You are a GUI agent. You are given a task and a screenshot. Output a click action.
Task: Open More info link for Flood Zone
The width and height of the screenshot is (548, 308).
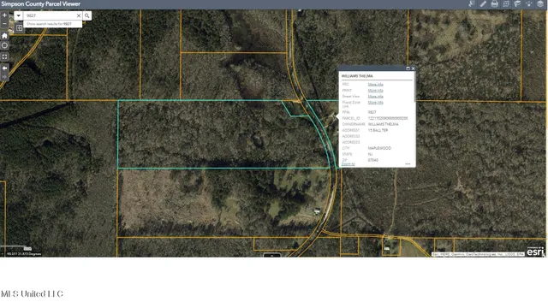[375, 102]
